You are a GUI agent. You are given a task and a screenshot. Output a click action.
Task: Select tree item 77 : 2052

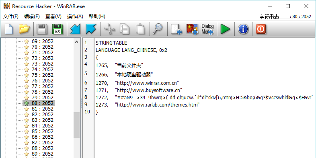(43, 86)
